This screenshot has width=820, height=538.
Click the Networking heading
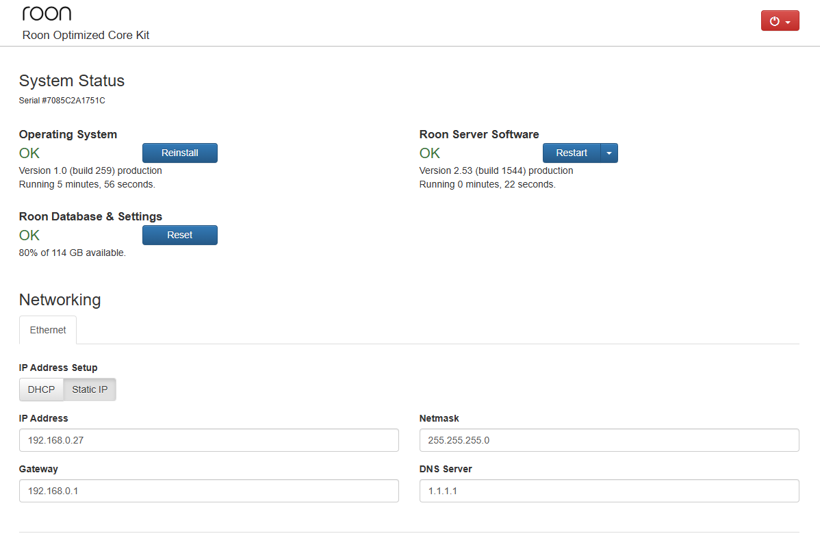click(x=60, y=300)
